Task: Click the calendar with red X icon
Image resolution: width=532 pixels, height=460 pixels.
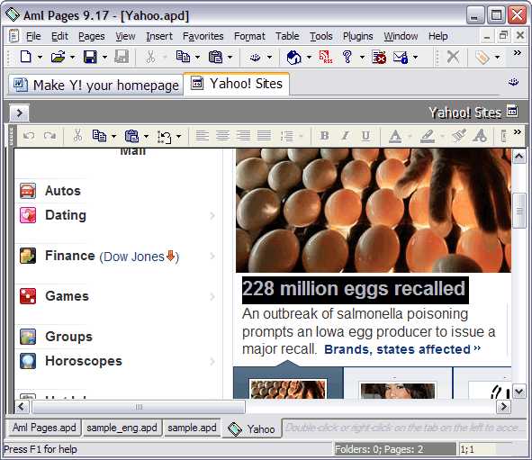Action: point(379,57)
